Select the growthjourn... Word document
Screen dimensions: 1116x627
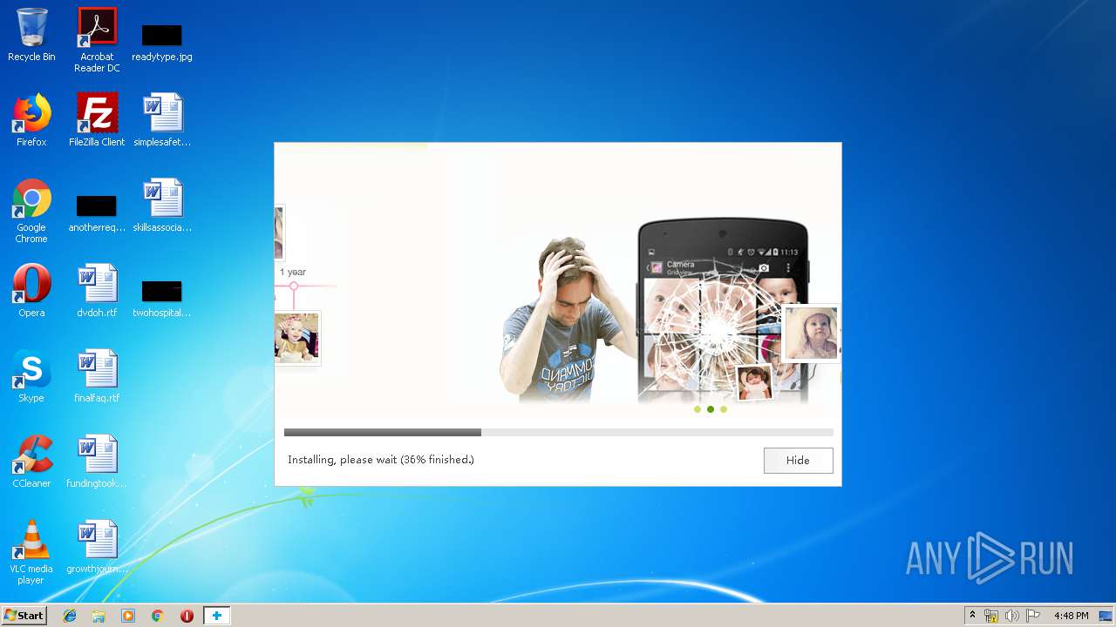point(97,547)
